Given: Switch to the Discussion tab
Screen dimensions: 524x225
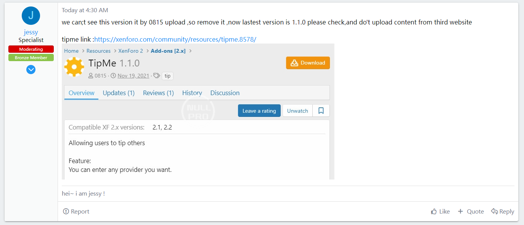Looking at the screenshot, I should (225, 93).
